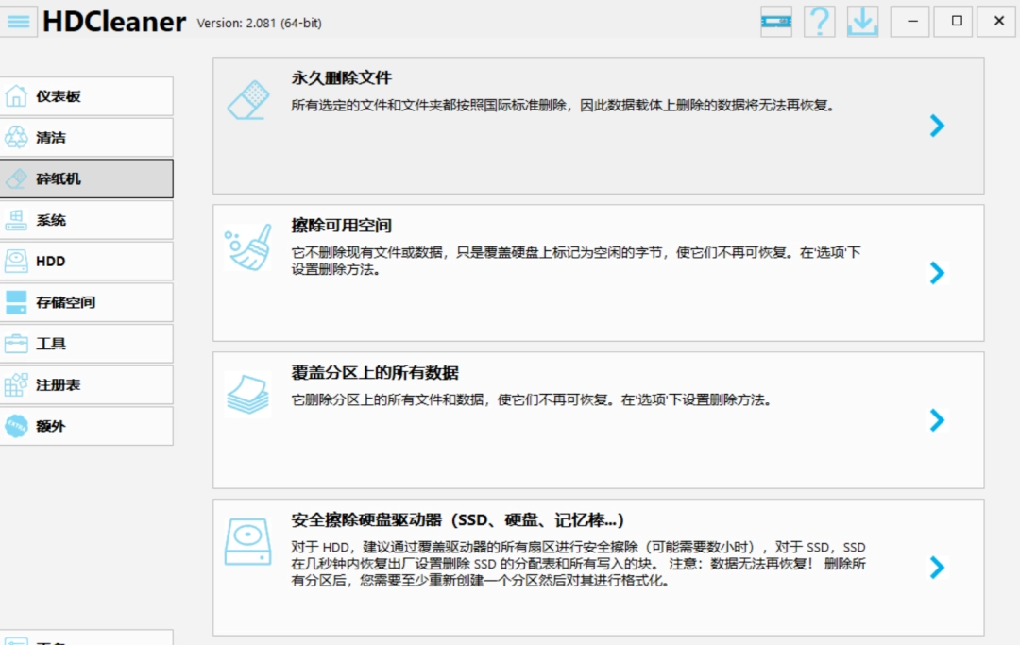Open 额外 sidebar section
This screenshot has height=645, width=1020.
pyautogui.click(x=87, y=426)
